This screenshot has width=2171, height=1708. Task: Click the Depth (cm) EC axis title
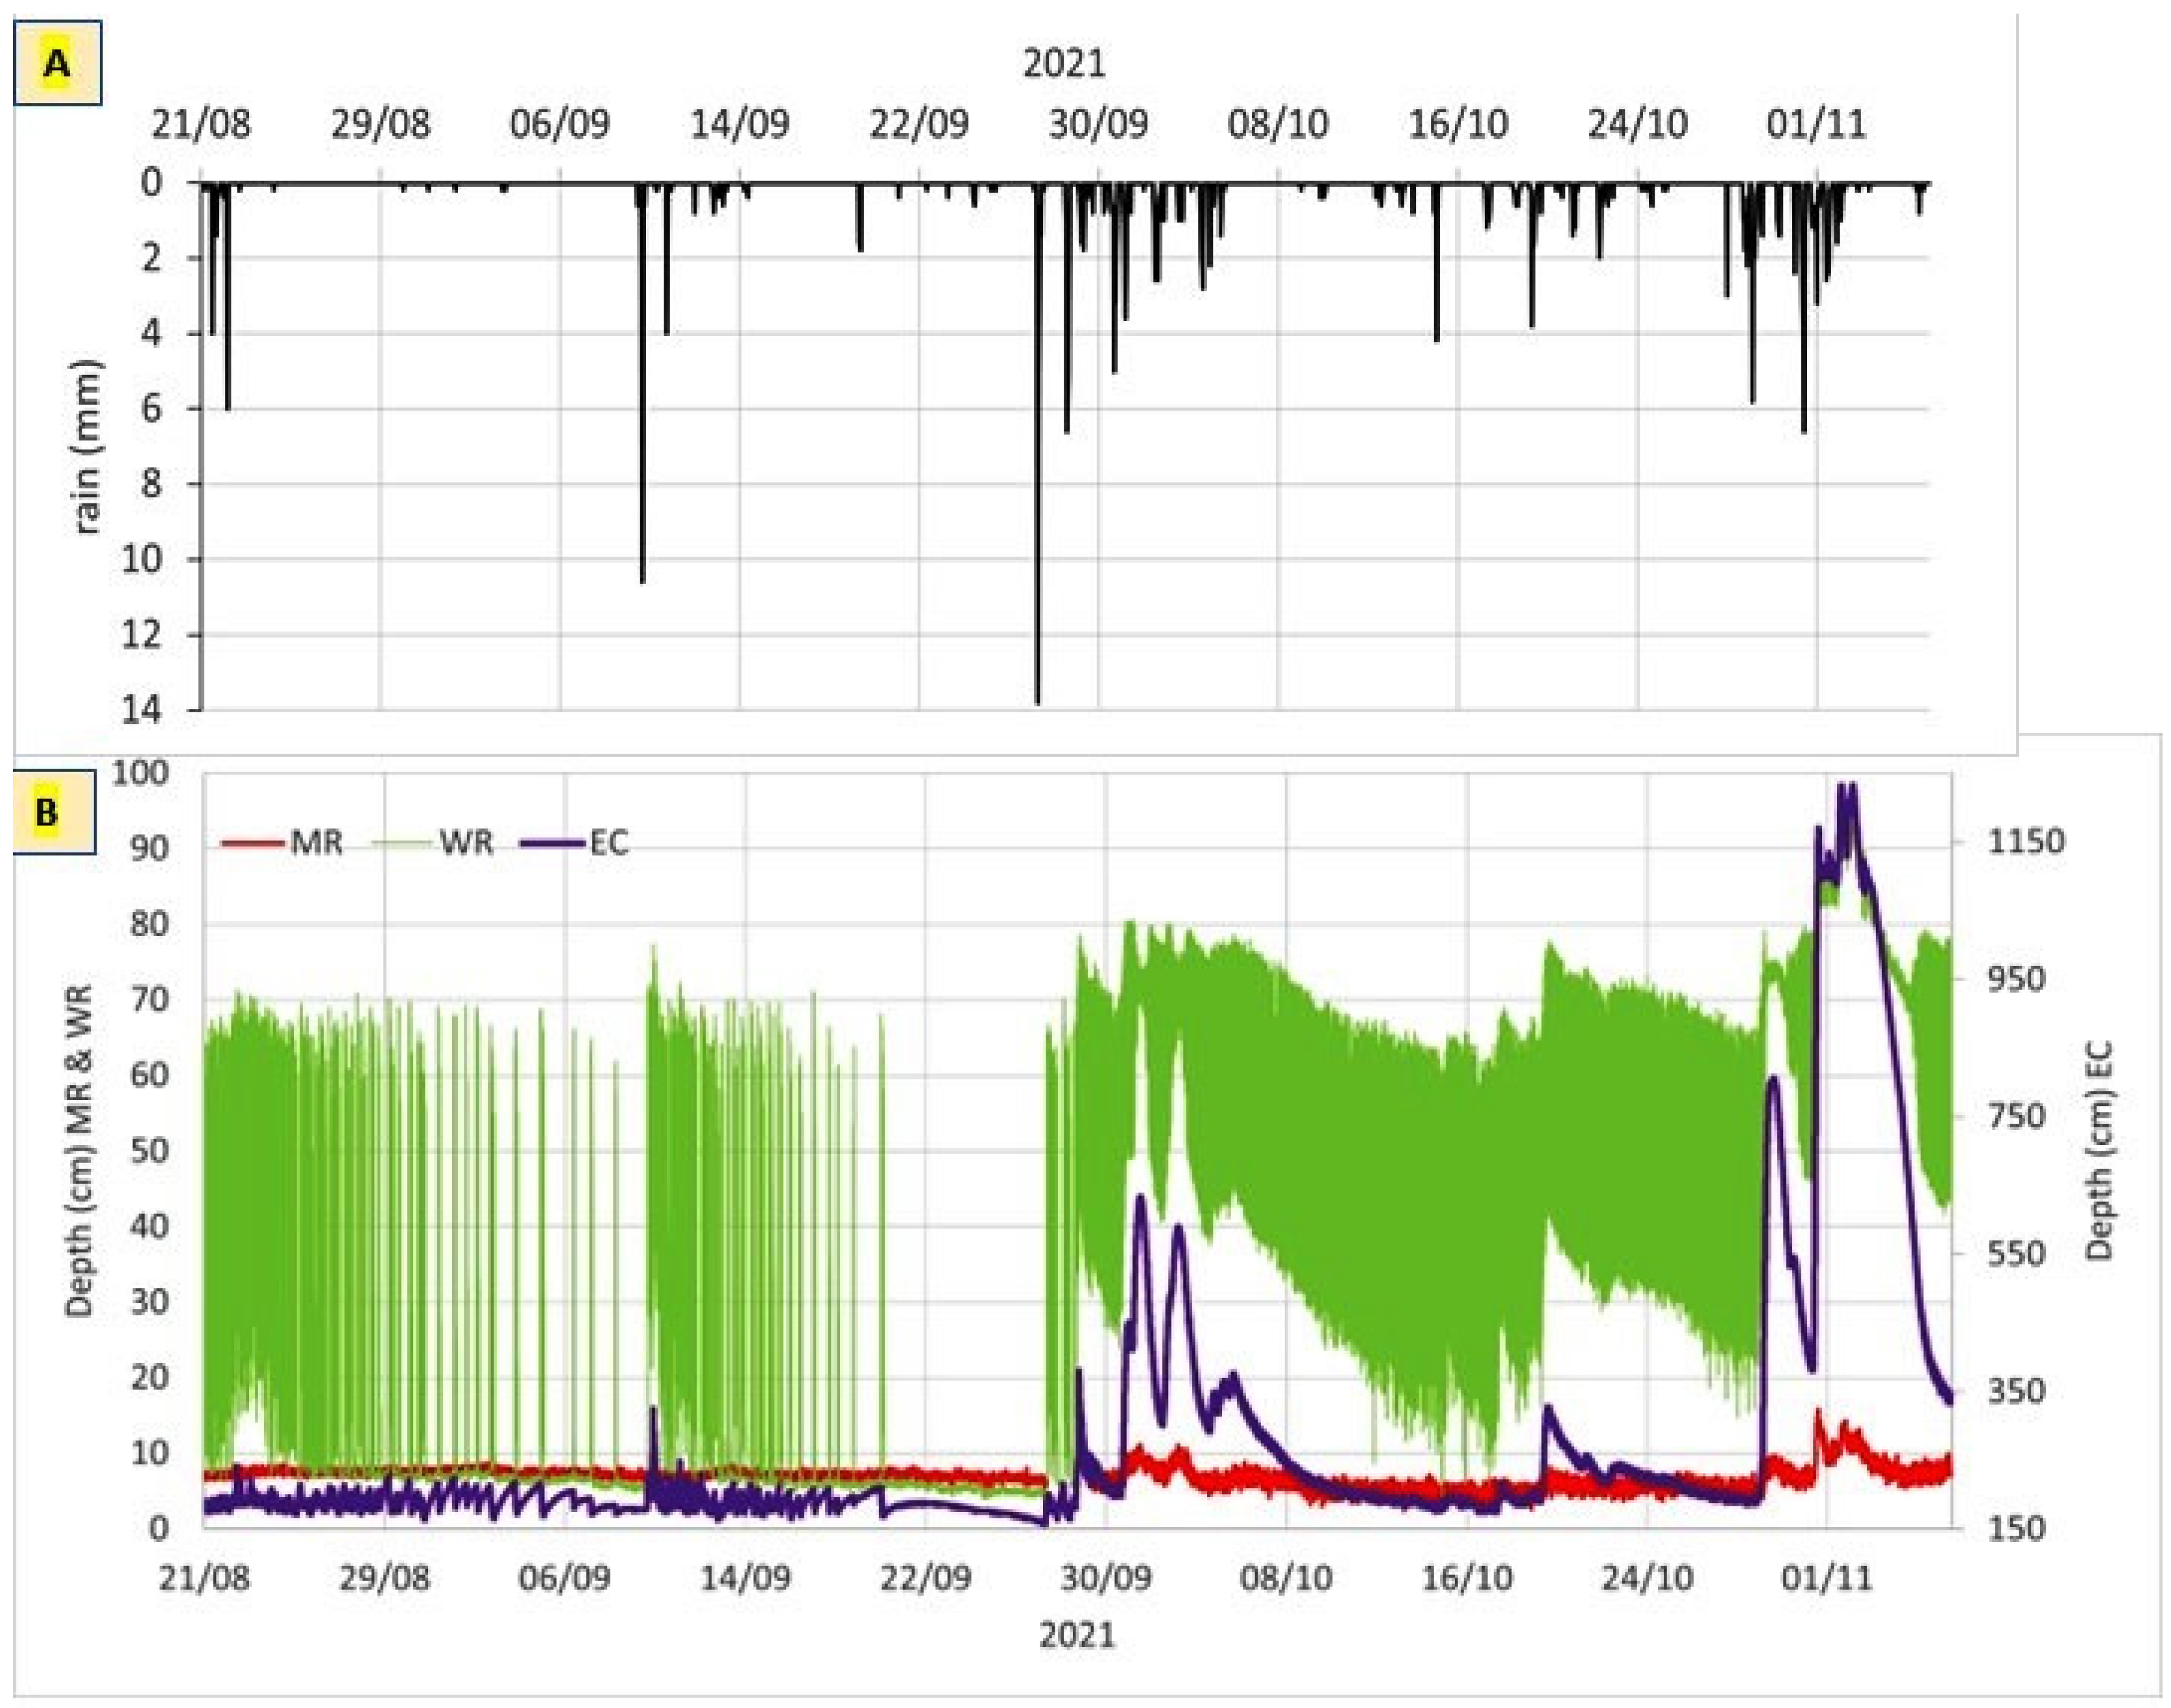(x=2100, y=1150)
